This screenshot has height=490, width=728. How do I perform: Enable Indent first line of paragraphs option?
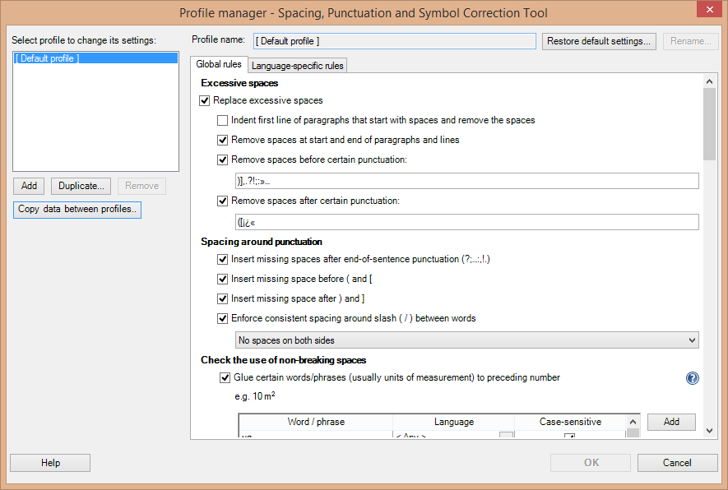tap(223, 120)
